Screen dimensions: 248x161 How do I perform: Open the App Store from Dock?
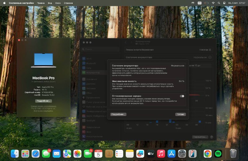(171, 153)
